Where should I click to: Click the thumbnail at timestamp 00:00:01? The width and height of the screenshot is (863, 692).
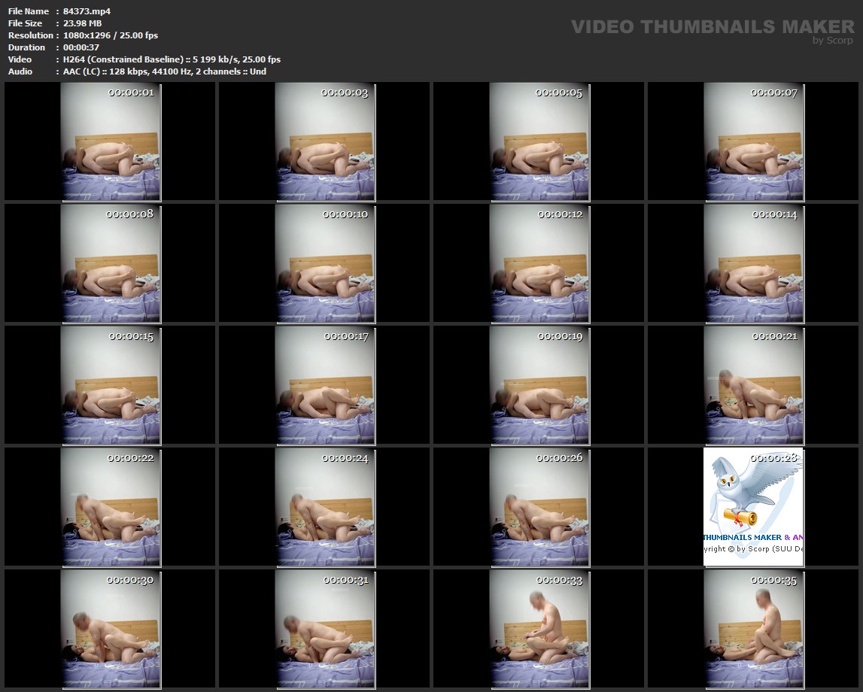[110, 141]
